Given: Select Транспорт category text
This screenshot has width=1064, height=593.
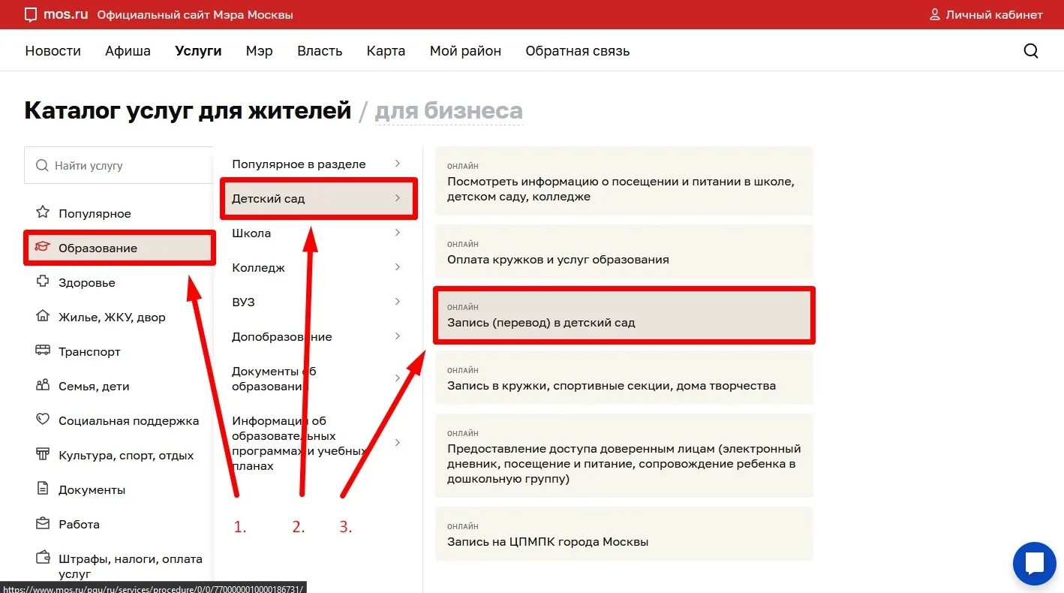Looking at the screenshot, I should pyautogui.click(x=89, y=352).
